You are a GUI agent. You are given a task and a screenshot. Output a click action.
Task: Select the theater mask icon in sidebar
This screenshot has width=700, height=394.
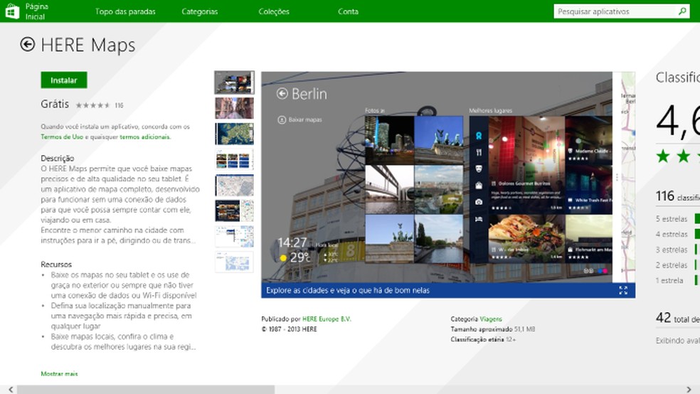point(479,169)
